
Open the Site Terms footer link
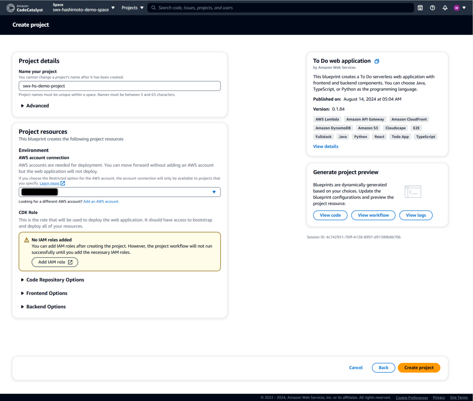[x=459, y=397]
